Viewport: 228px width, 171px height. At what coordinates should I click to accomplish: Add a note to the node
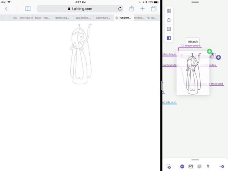199,166
